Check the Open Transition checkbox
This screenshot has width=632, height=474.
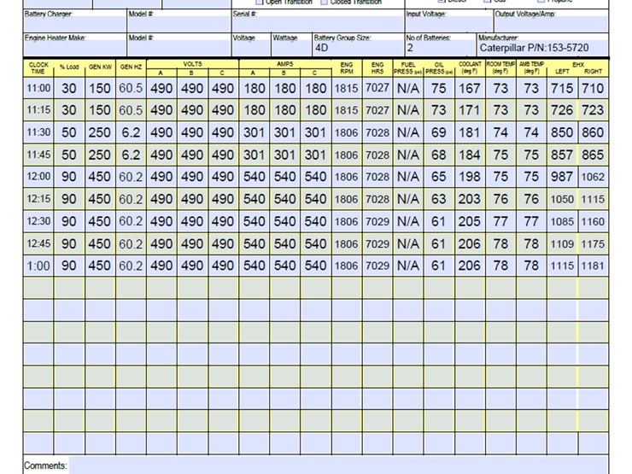[x=260, y=2]
